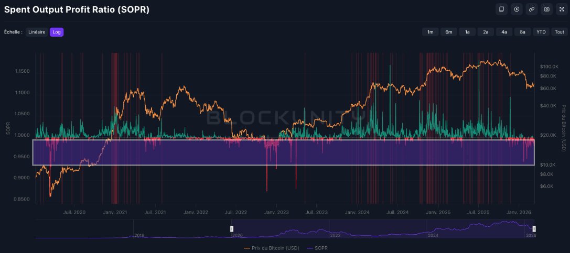
Task: Click the Prix du Bitcoin (USD) axis title
Action: click(x=564, y=128)
